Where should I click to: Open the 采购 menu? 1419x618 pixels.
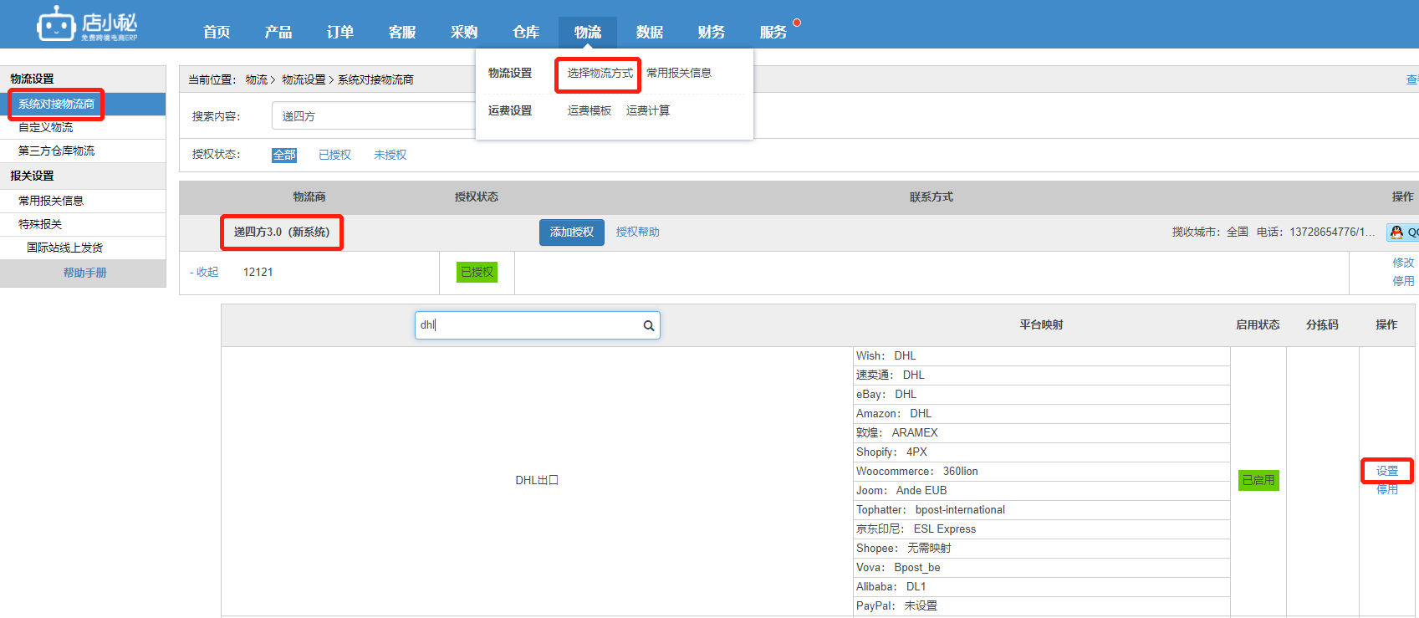click(x=464, y=32)
